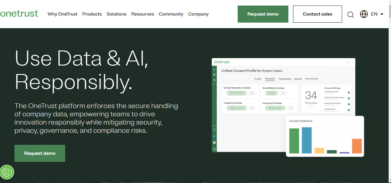Click the '34' Purposes count
Image resolution: width=391 pixels, height=183 pixels.
[x=311, y=95]
